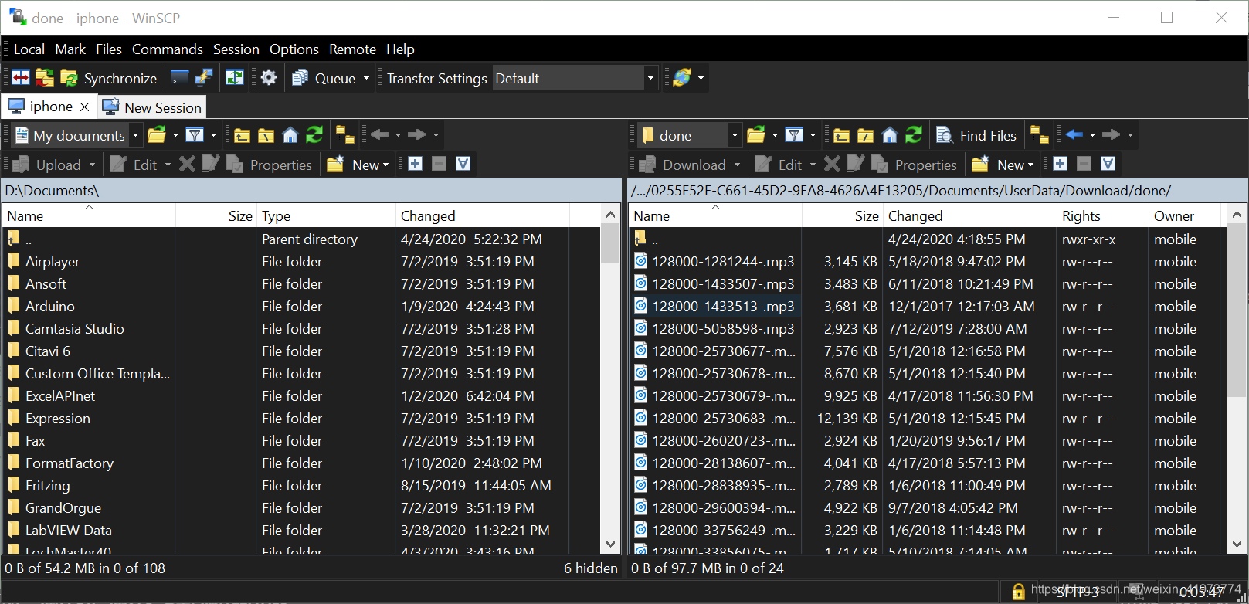Switch to the iphone session tab

tap(49, 107)
